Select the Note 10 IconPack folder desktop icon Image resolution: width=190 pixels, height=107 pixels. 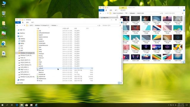click(x=4, y=25)
